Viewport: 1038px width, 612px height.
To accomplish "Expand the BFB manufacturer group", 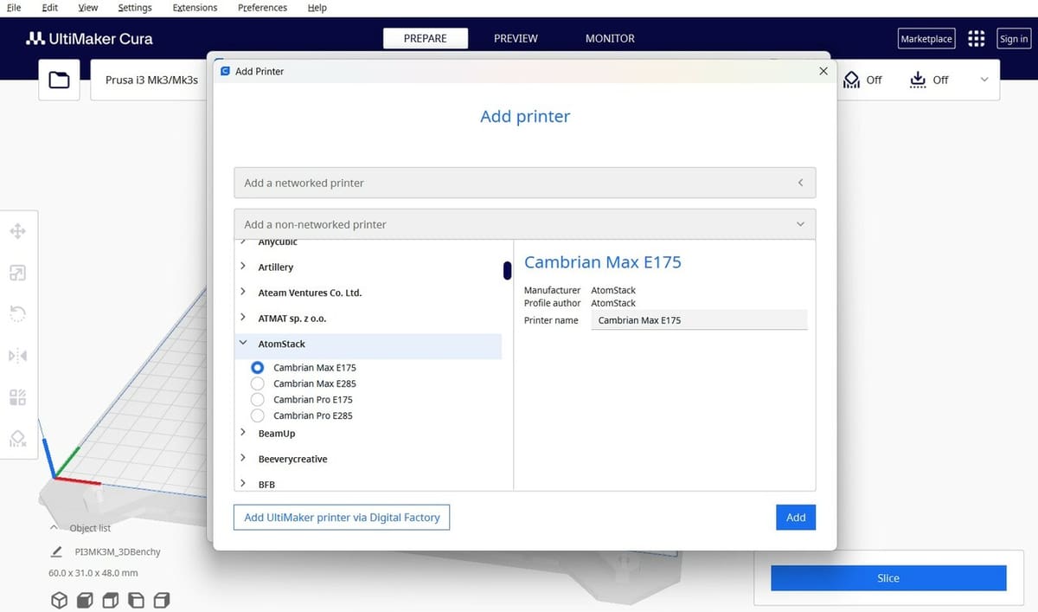I will 243,484.
